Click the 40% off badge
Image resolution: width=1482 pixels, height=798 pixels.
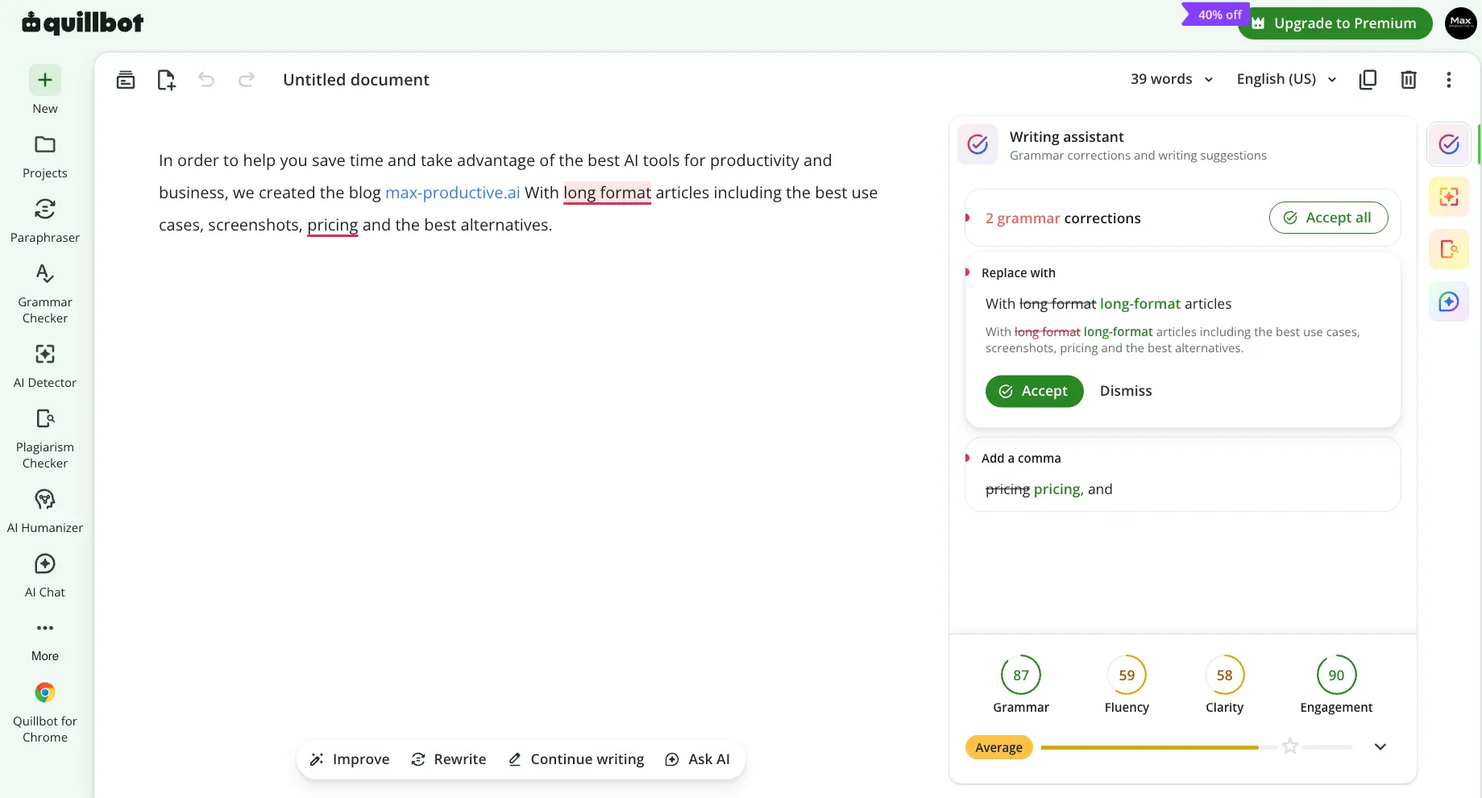pyautogui.click(x=1216, y=15)
